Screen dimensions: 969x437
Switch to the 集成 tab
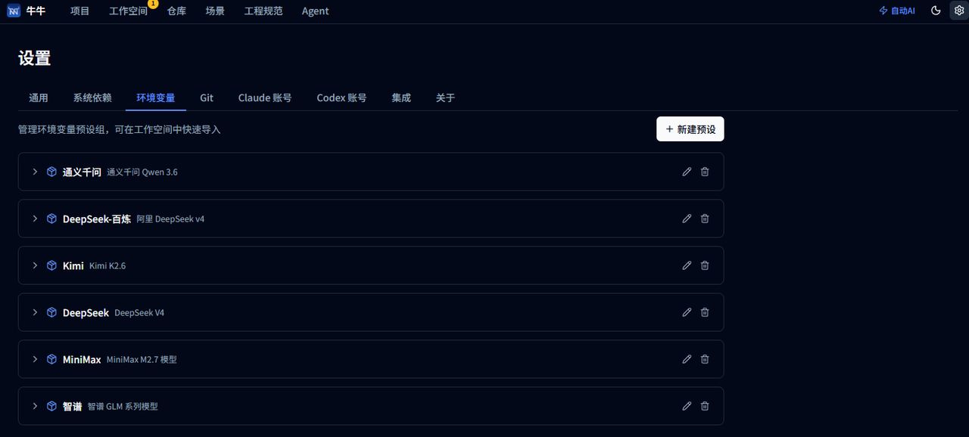pyautogui.click(x=401, y=98)
